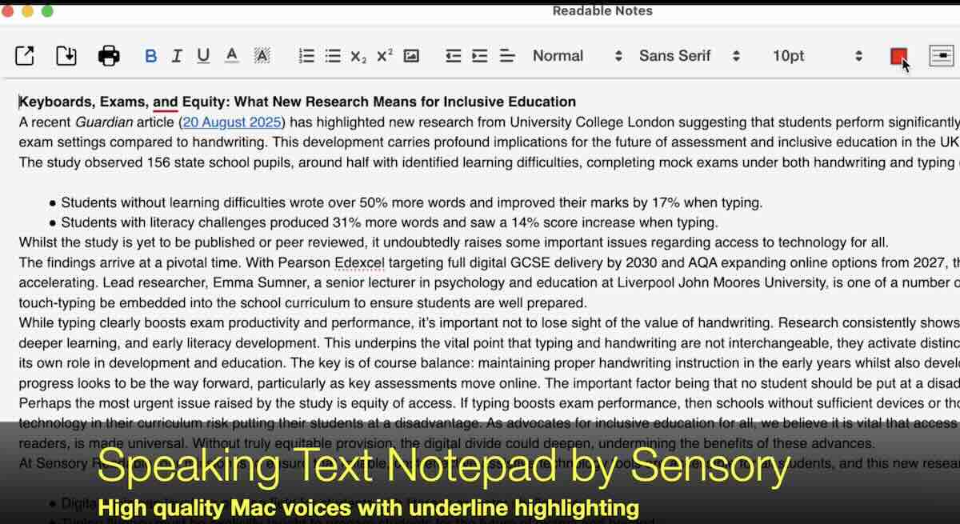Click the save/import document icon

[x=66, y=56]
